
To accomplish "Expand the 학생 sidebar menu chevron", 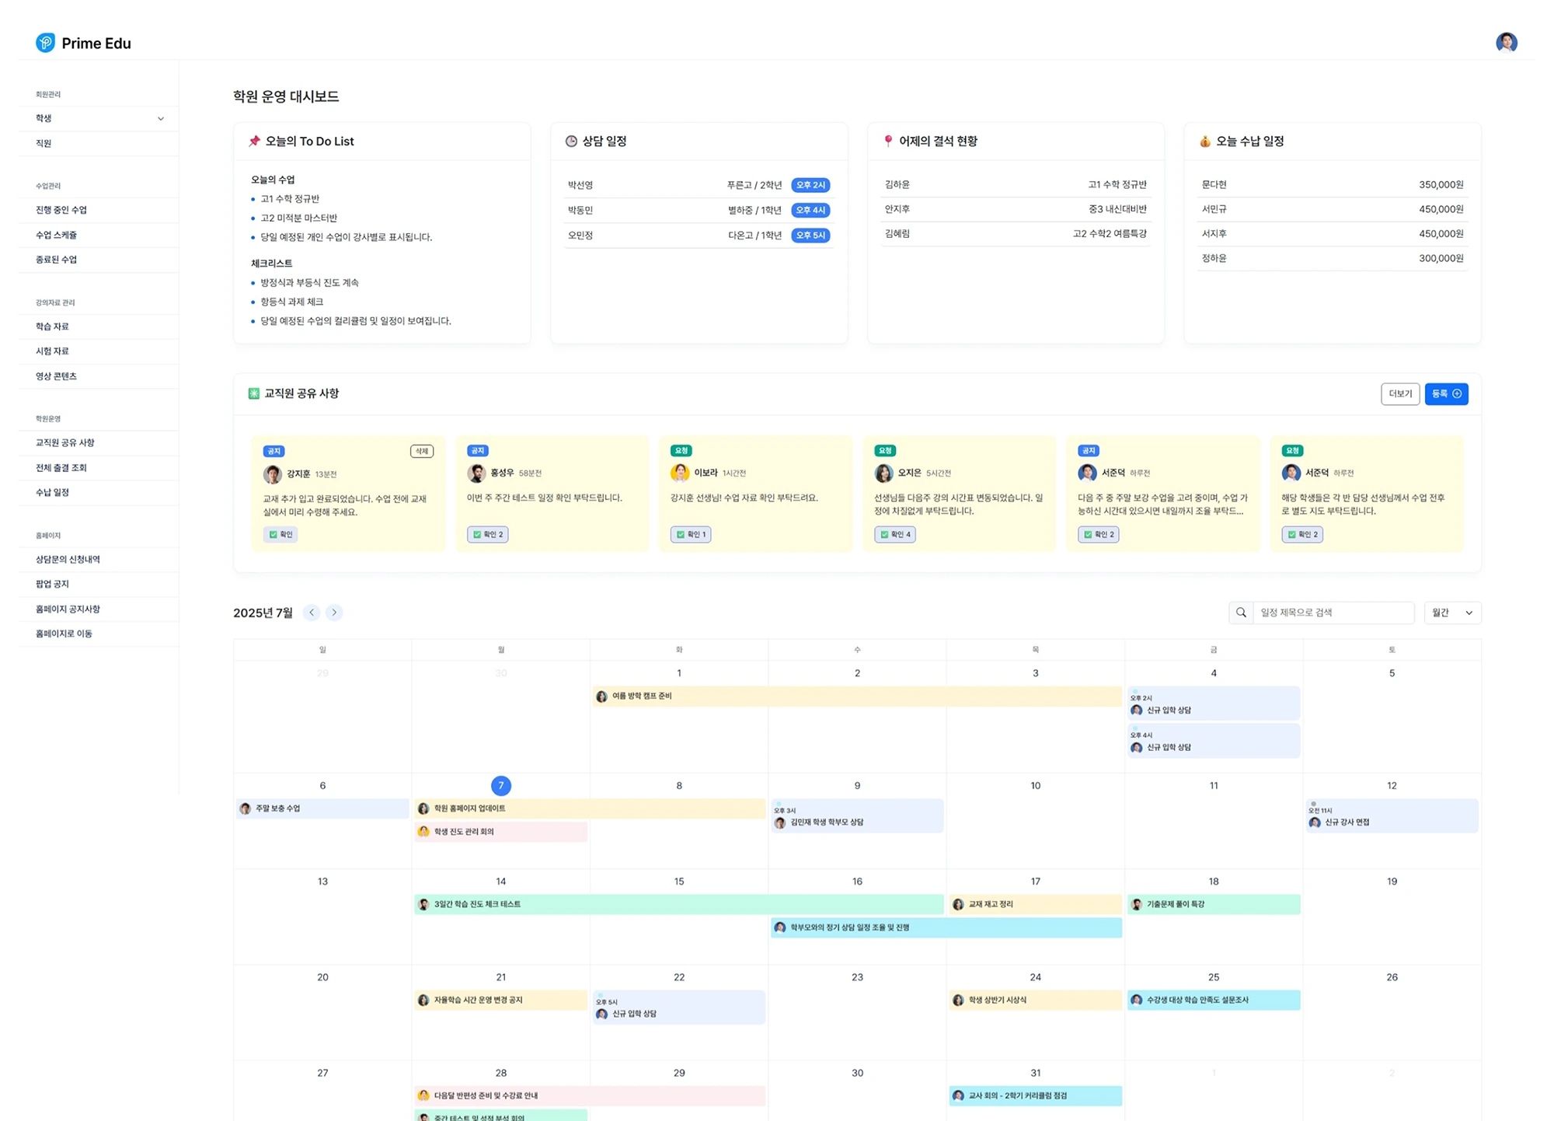I will pyautogui.click(x=161, y=119).
